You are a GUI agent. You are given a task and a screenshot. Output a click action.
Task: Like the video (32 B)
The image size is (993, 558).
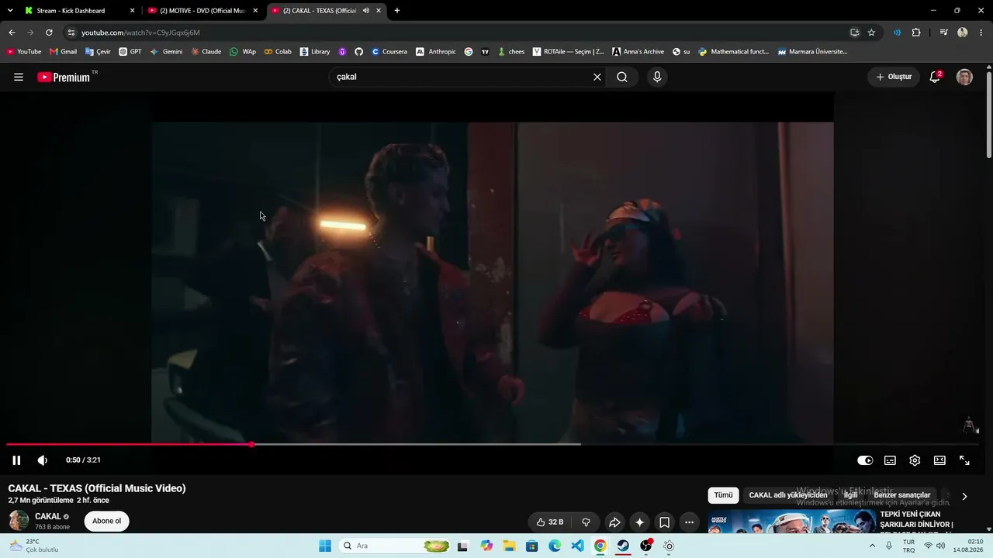click(550, 522)
